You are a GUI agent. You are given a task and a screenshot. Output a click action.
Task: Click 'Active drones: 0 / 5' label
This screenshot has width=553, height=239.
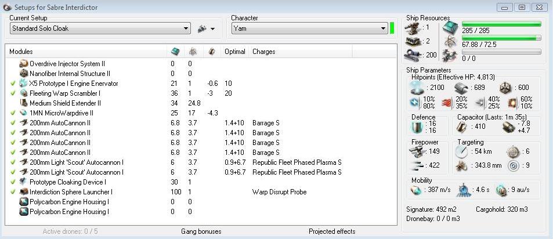click(x=70, y=231)
